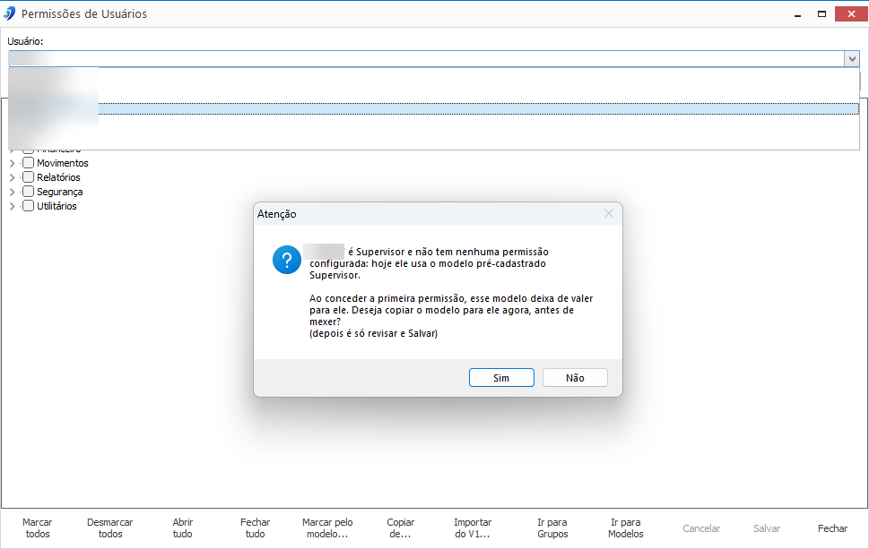869x549 pixels.
Task: Click Fechar tudo button
Action: (255, 528)
